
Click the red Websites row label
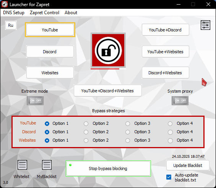(27, 140)
